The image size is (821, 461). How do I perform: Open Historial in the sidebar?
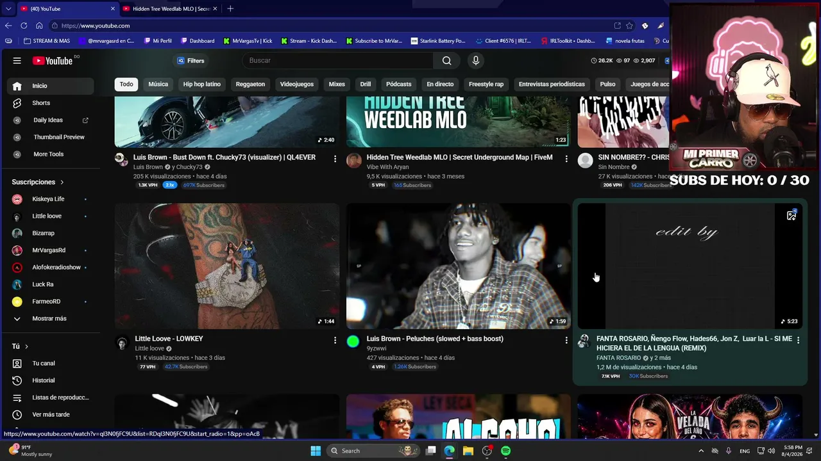tap(50, 381)
